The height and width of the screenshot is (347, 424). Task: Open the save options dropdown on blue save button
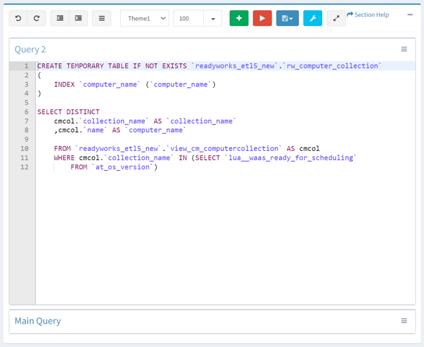coord(292,18)
